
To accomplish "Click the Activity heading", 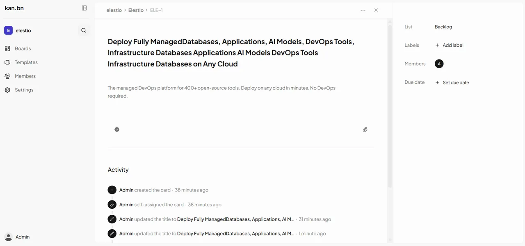I will (x=118, y=170).
